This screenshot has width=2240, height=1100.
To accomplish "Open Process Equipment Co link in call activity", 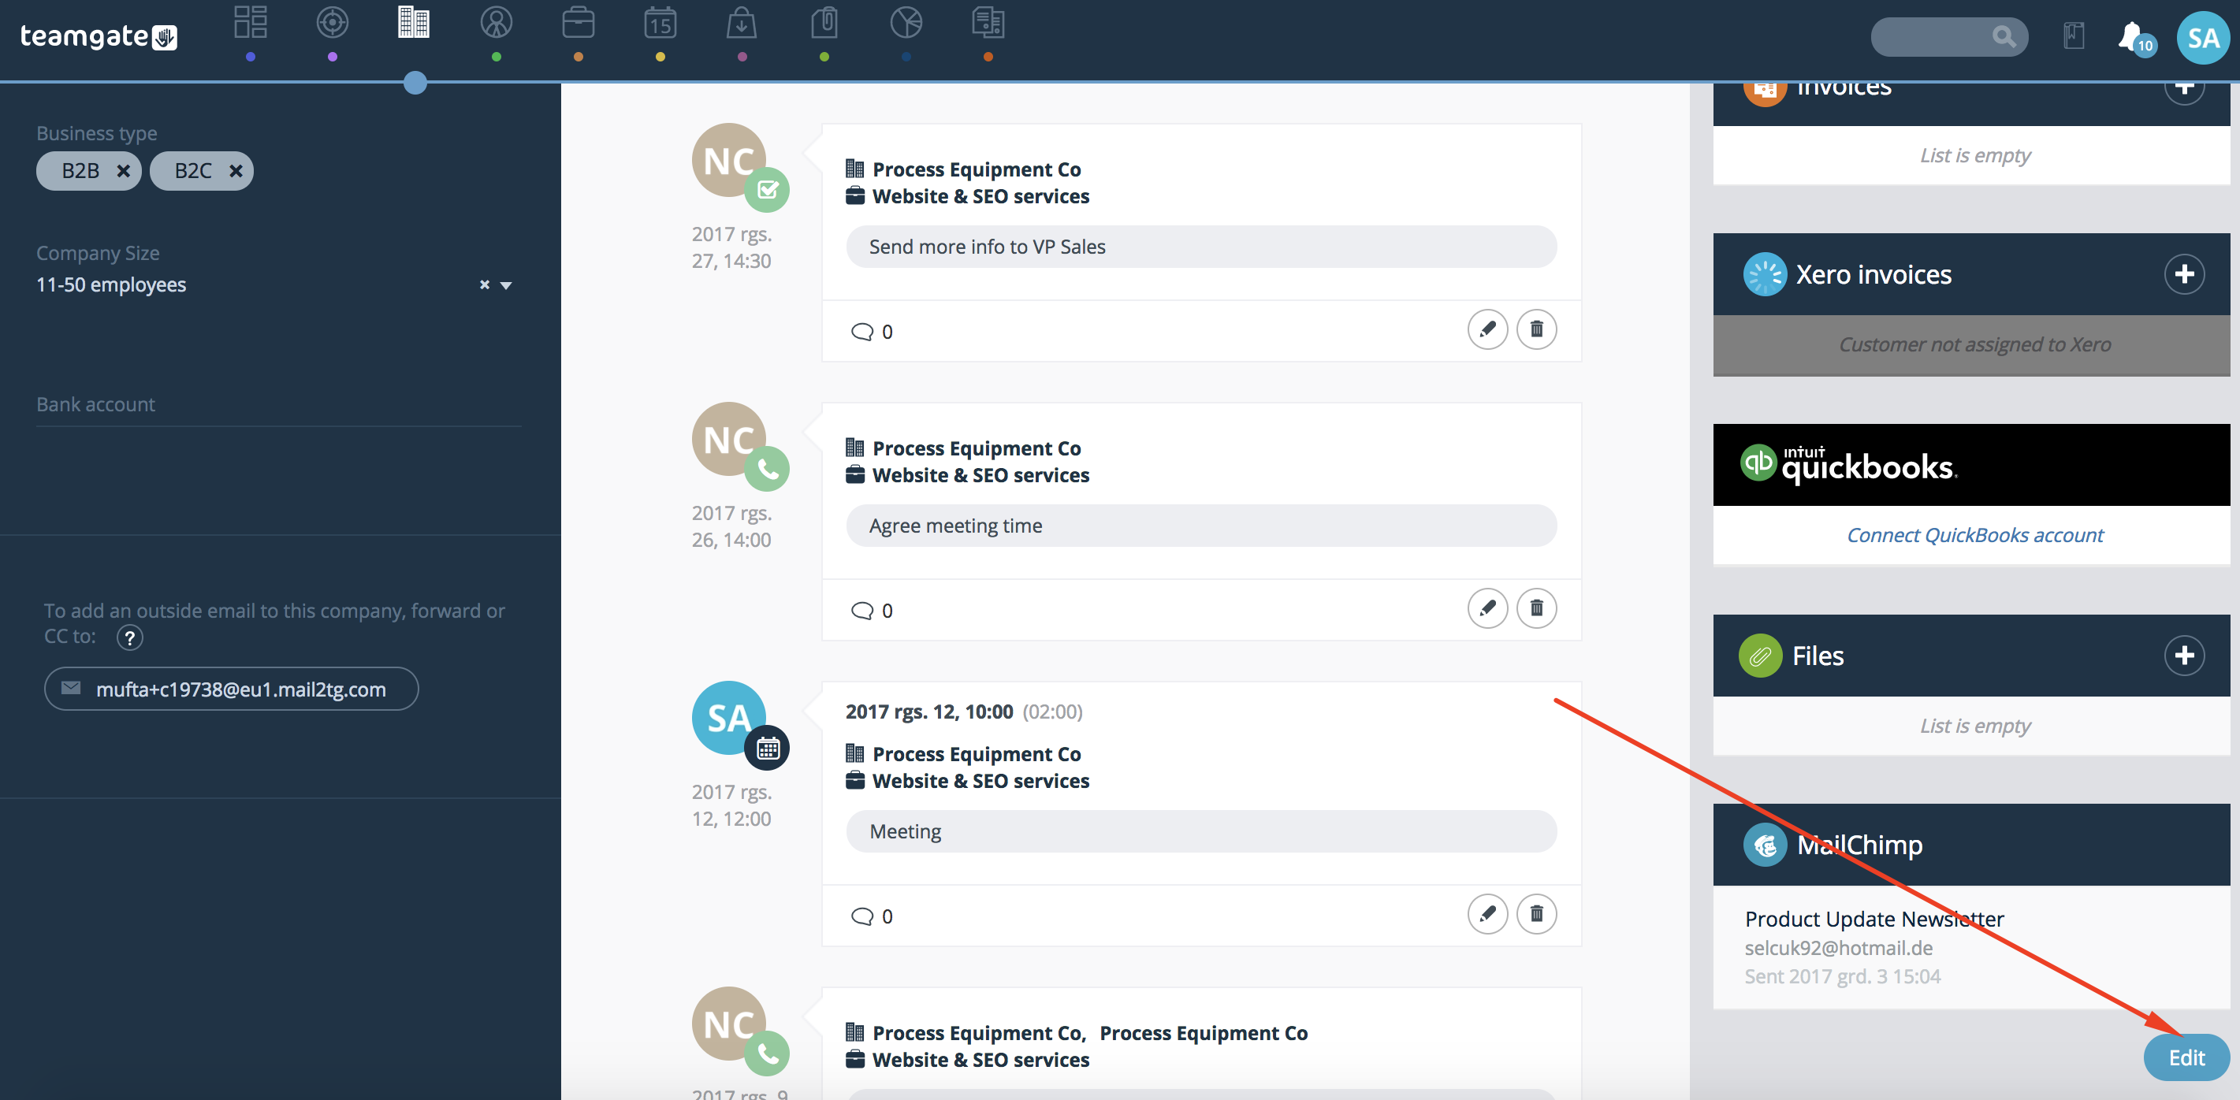I will pyautogui.click(x=977, y=448).
